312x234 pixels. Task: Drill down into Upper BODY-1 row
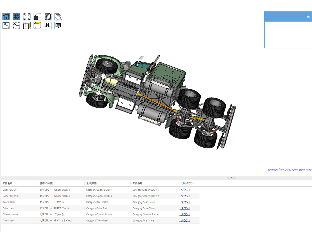click(x=185, y=190)
